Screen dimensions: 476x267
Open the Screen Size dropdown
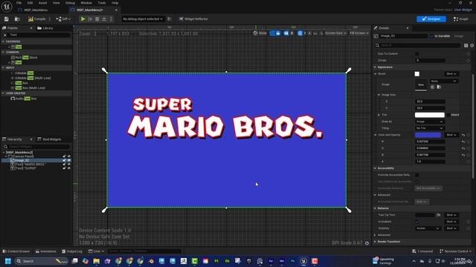click(335, 33)
